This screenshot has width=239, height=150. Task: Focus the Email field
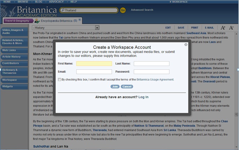point(94,72)
